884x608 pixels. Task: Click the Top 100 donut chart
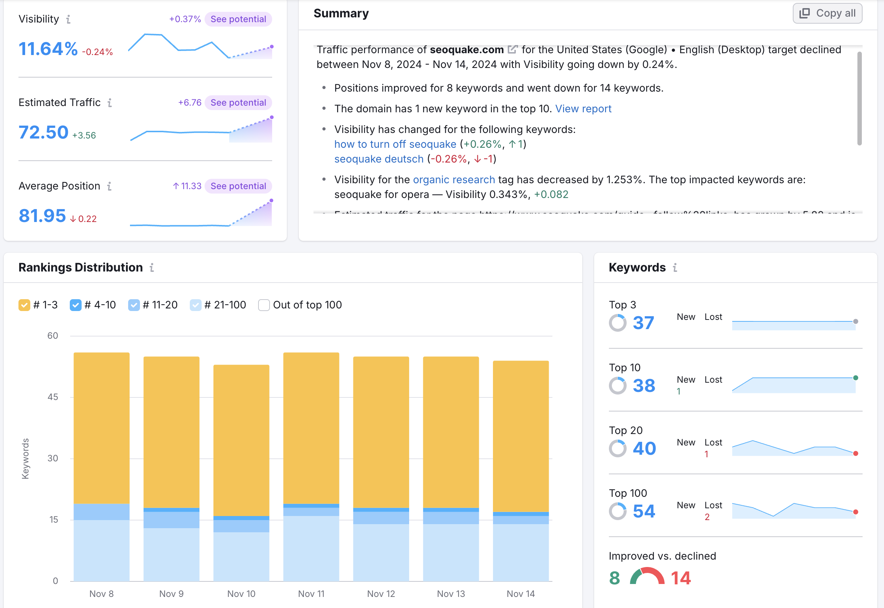coord(619,511)
